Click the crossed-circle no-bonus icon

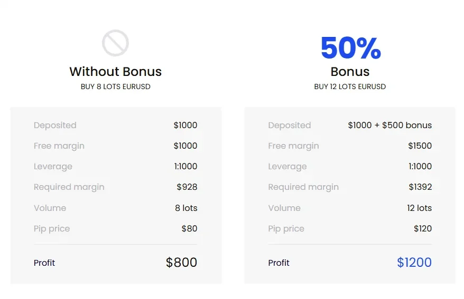(x=115, y=43)
